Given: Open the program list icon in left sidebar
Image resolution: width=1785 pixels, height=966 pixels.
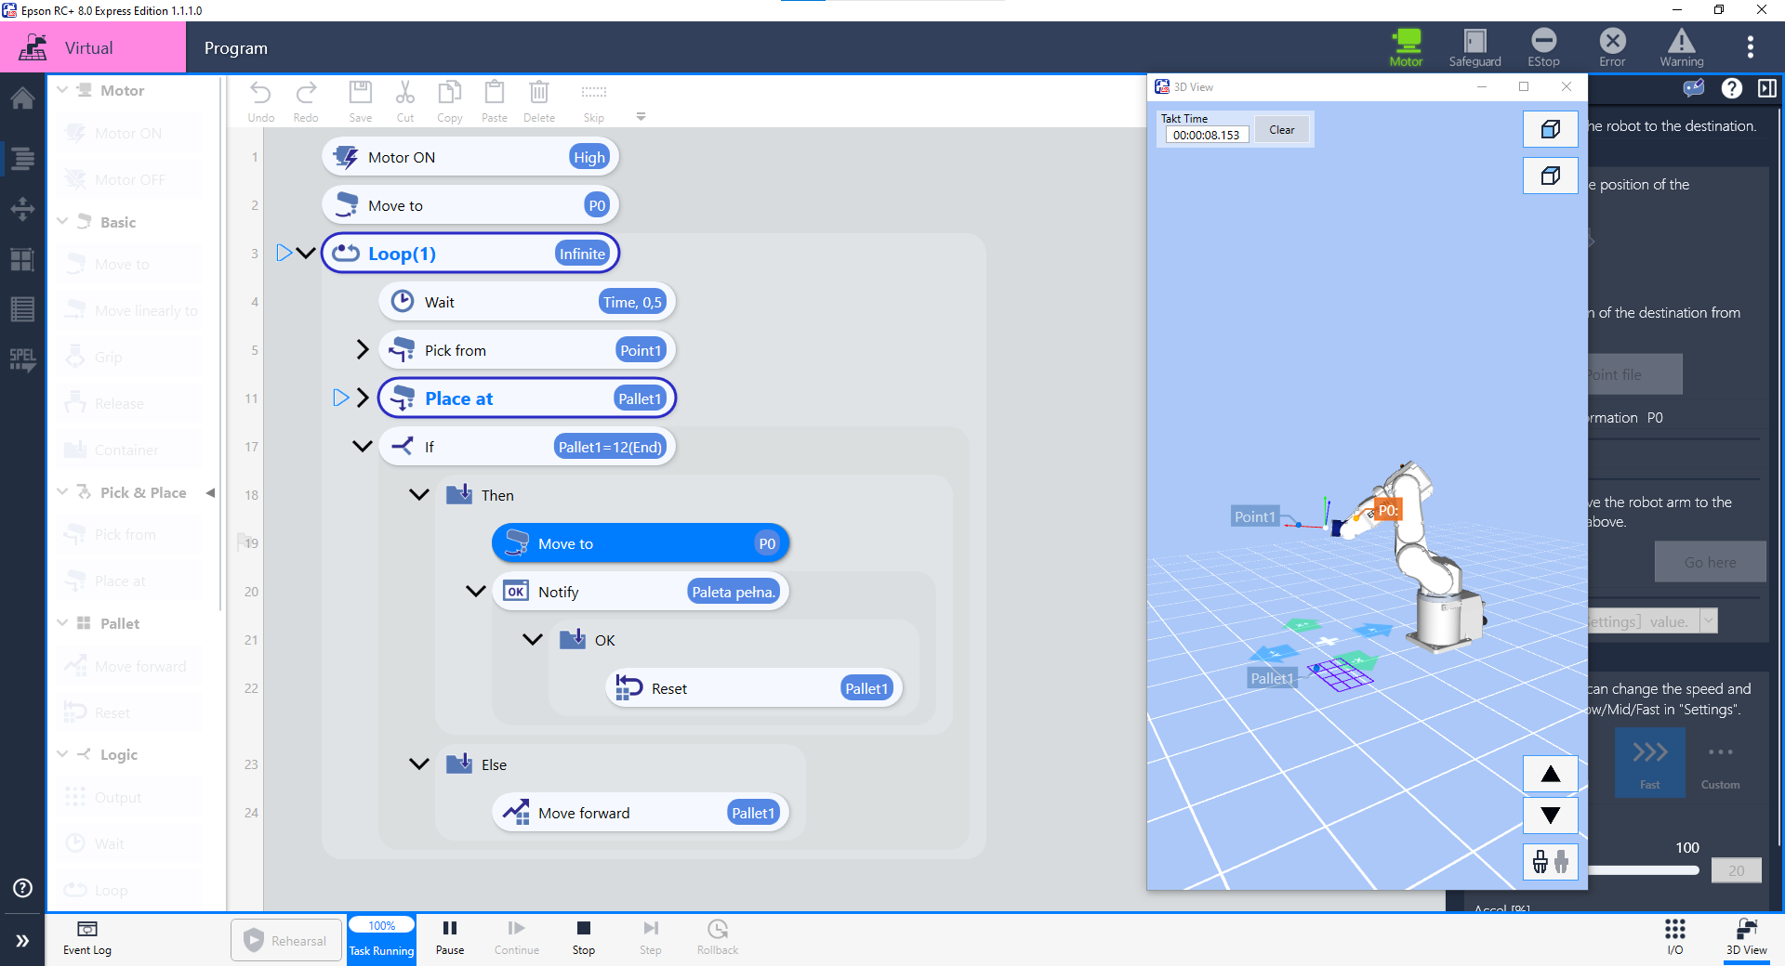Looking at the screenshot, I should pyautogui.click(x=22, y=158).
